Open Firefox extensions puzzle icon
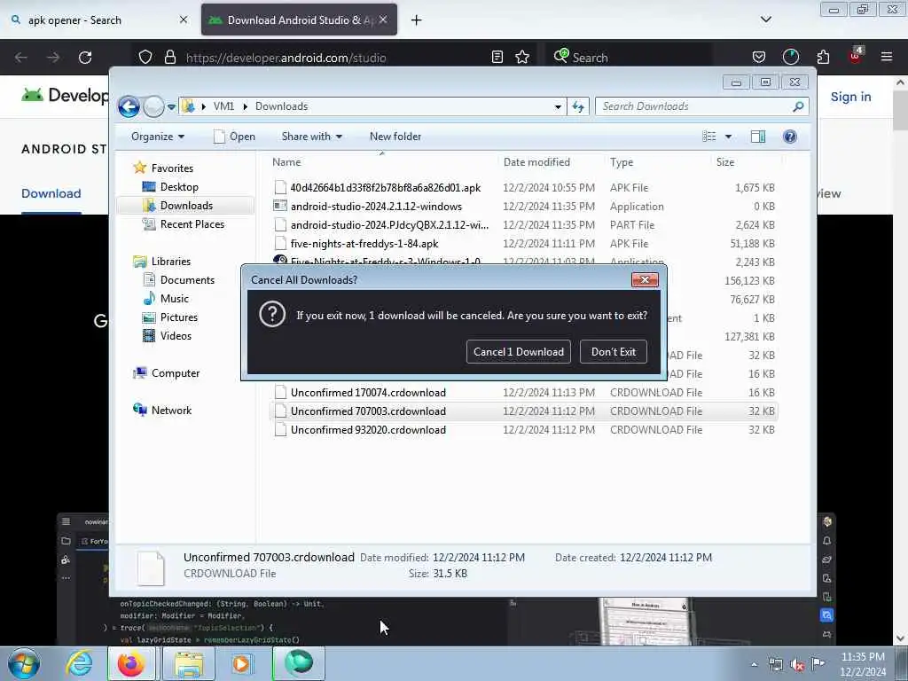This screenshot has width=908, height=681. click(823, 57)
